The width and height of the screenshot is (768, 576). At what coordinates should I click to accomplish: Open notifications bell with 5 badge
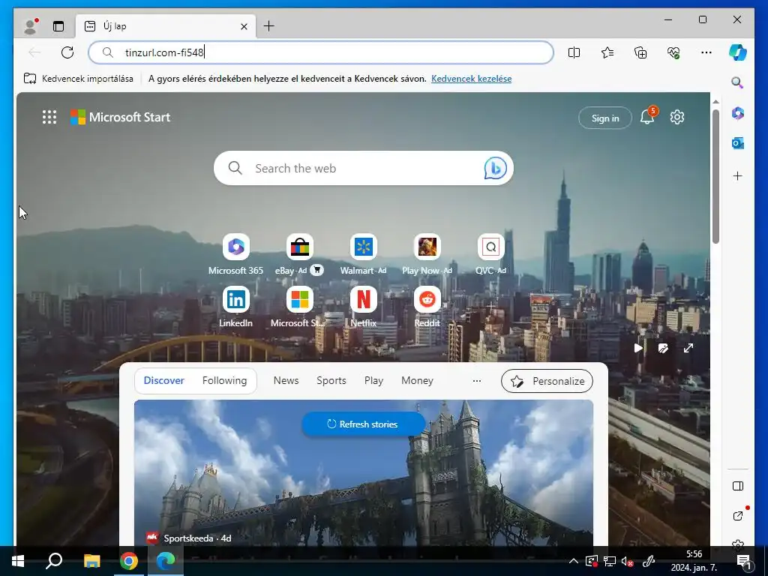pos(647,116)
